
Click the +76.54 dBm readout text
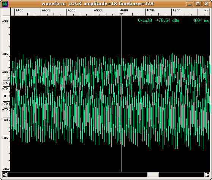(168, 20)
